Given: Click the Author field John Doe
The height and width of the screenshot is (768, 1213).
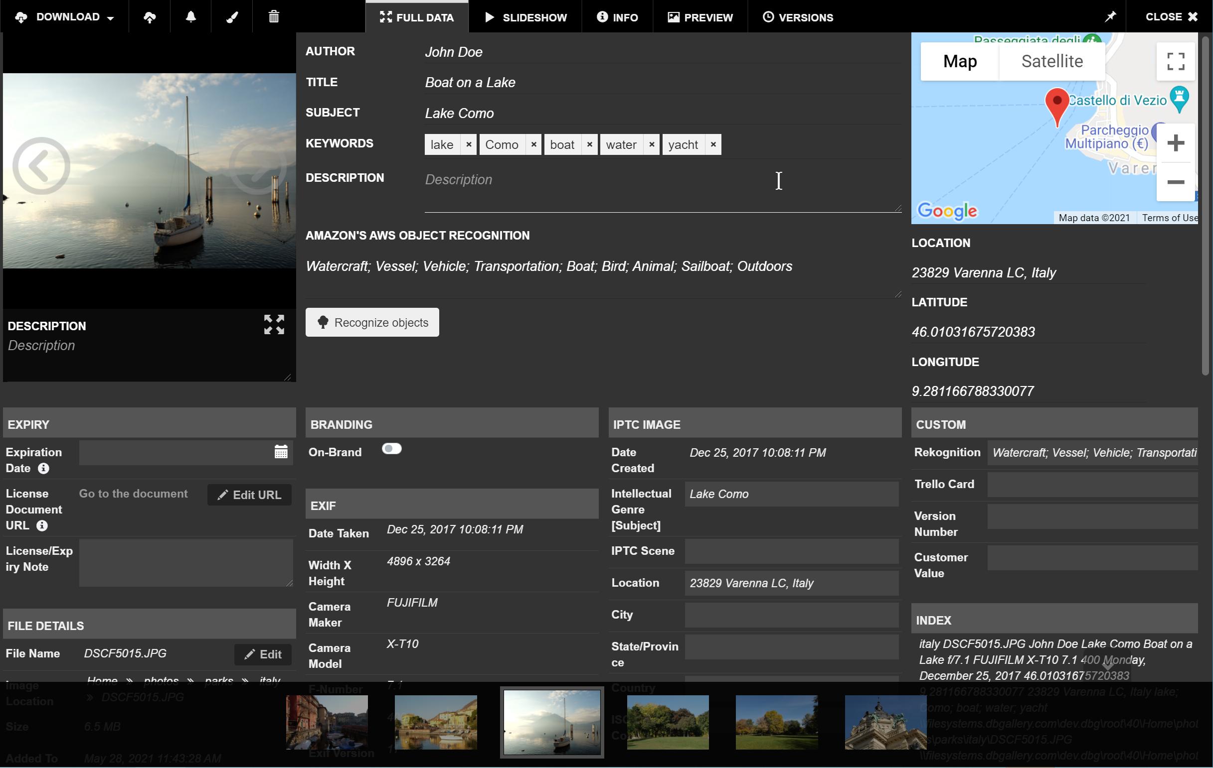Looking at the screenshot, I should (x=663, y=52).
